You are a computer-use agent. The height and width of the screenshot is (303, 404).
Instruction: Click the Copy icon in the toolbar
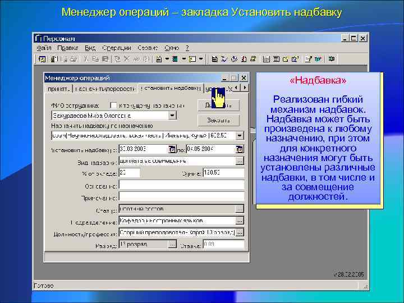[95, 59]
